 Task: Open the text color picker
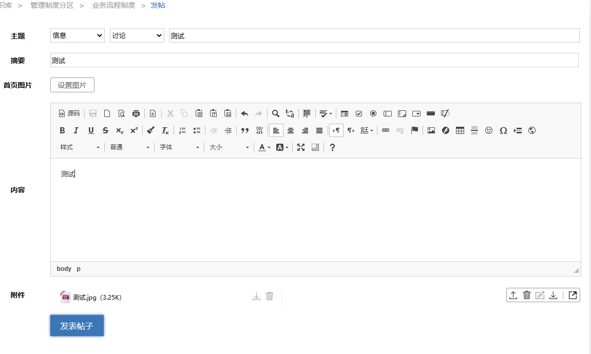pos(264,147)
